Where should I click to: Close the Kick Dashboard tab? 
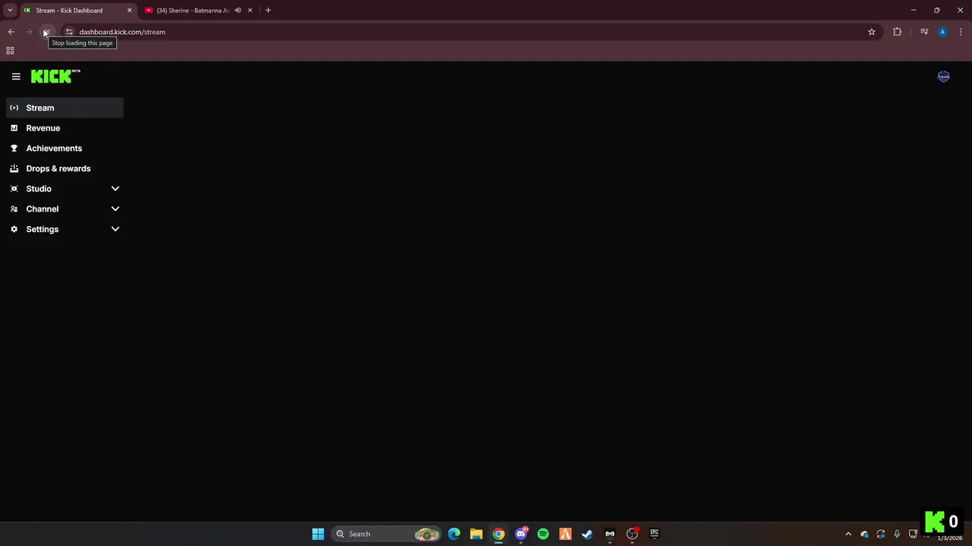[x=129, y=11]
